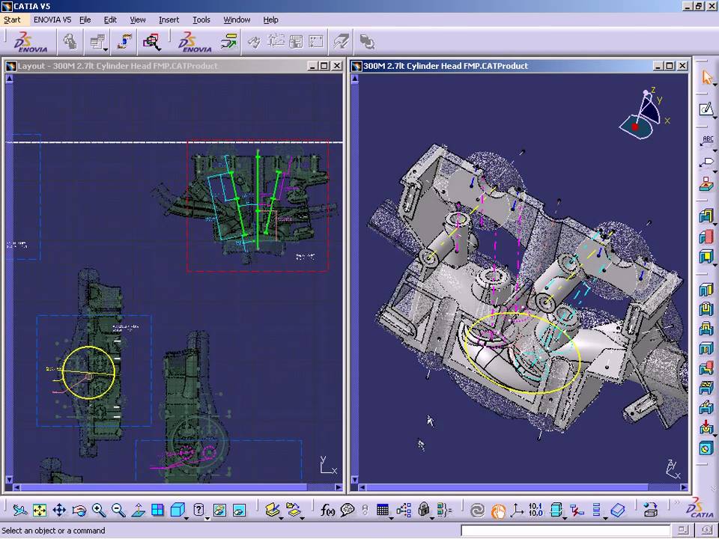Open the Formula f(x) tool
The width and height of the screenshot is (719, 539).
(x=327, y=510)
